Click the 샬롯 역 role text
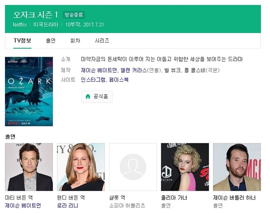 click(117, 198)
